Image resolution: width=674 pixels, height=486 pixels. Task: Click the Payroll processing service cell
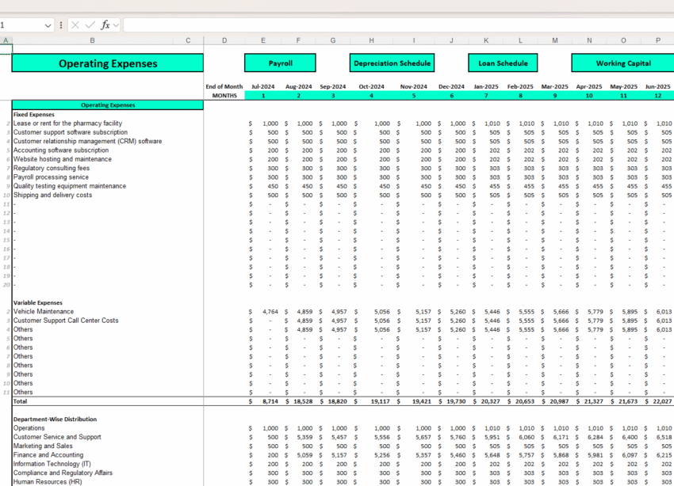[x=51, y=177]
